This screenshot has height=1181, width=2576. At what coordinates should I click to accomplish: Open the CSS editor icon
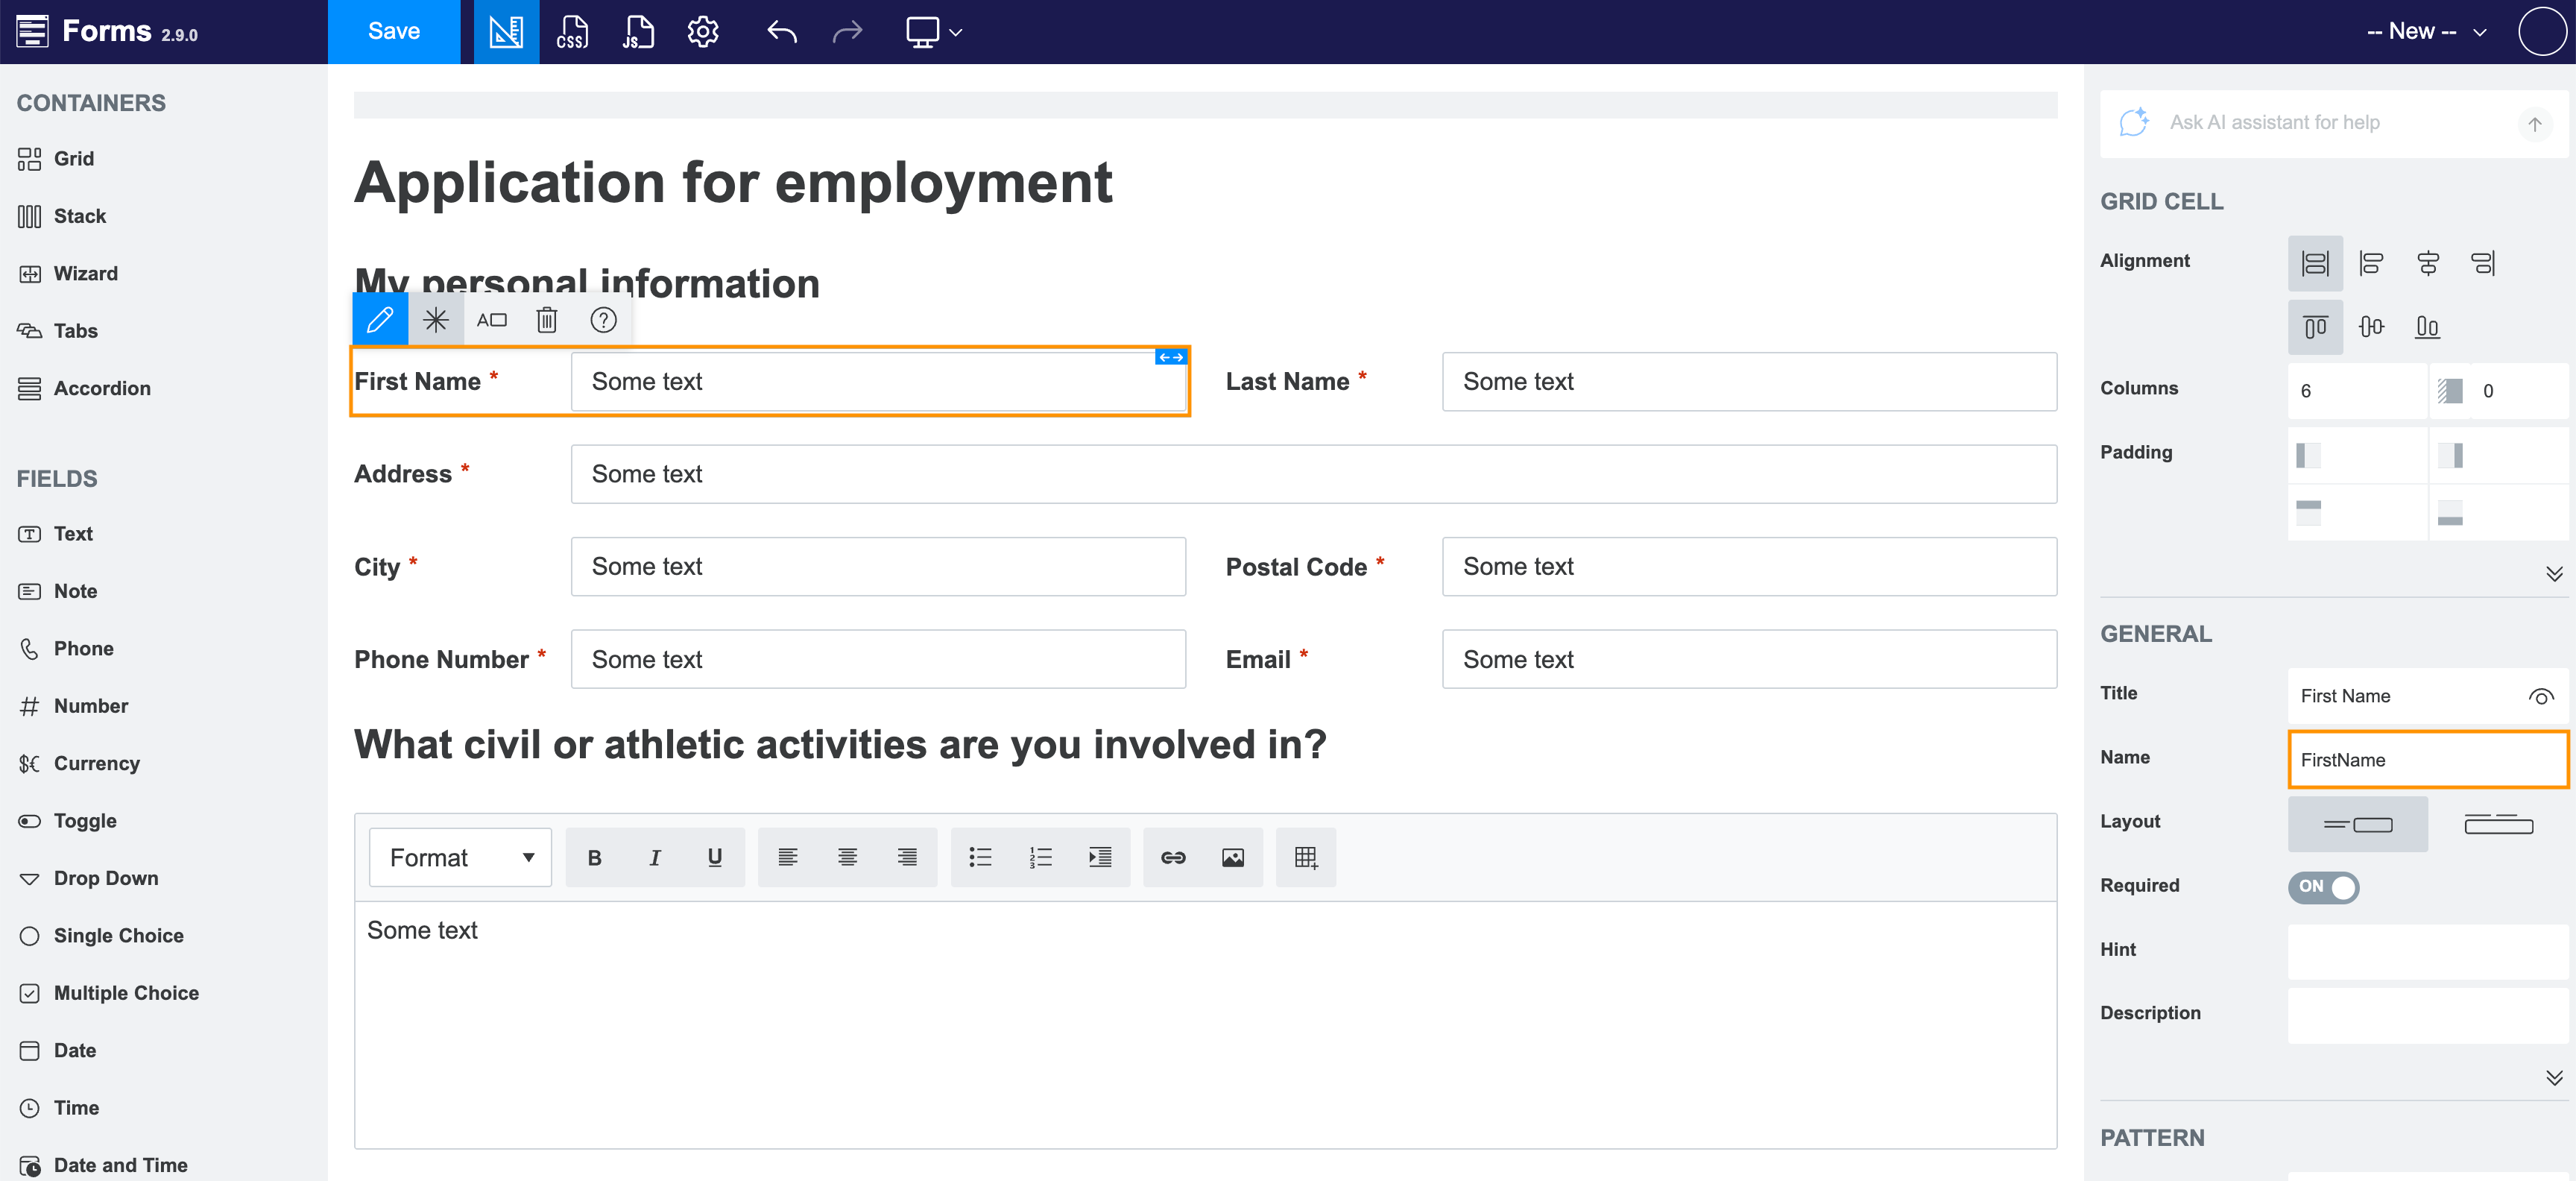572,32
